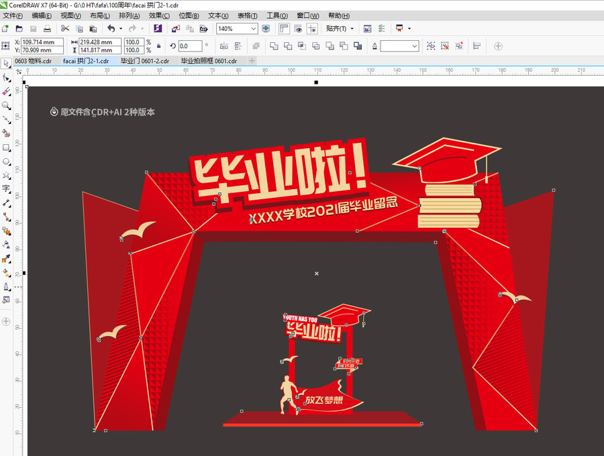Select the Connector tool
This screenshot has width=604, height=456.
6,217
